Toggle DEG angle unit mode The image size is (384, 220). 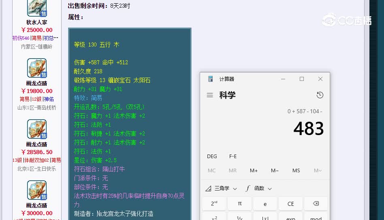click(x=212, y=156)
